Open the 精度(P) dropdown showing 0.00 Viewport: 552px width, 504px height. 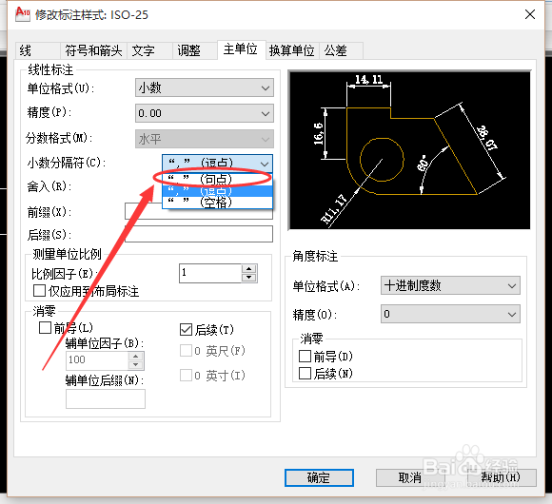(205, 113)
